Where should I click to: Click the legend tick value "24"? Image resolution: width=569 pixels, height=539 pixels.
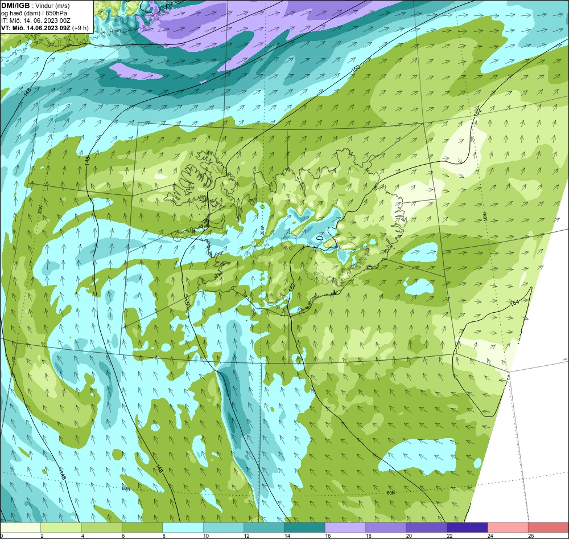pos(490,536)
